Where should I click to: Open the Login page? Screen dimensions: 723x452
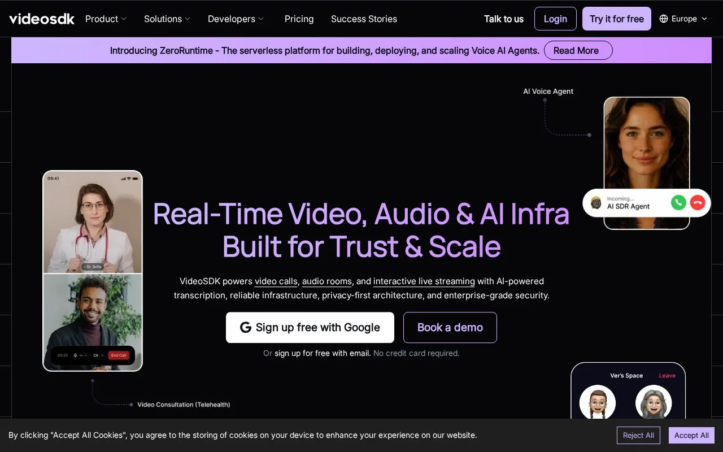pos(555,19)
